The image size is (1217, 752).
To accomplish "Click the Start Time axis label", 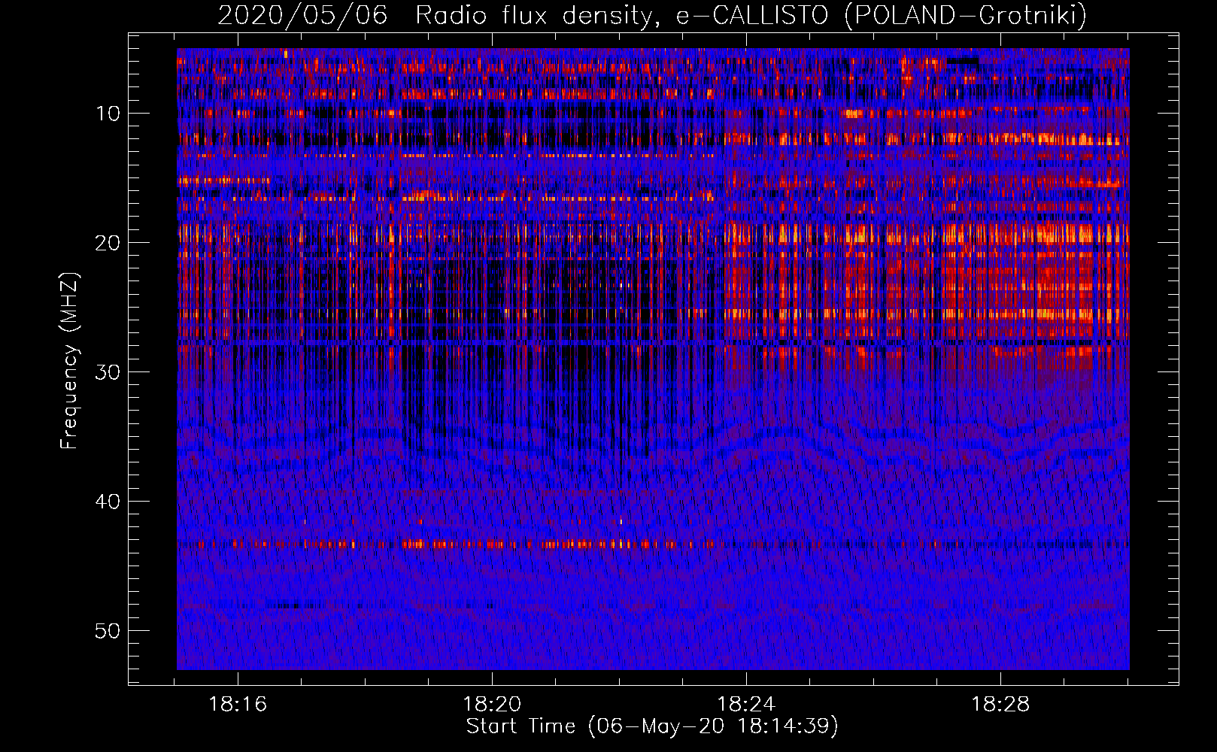I will tap(652, 726).
